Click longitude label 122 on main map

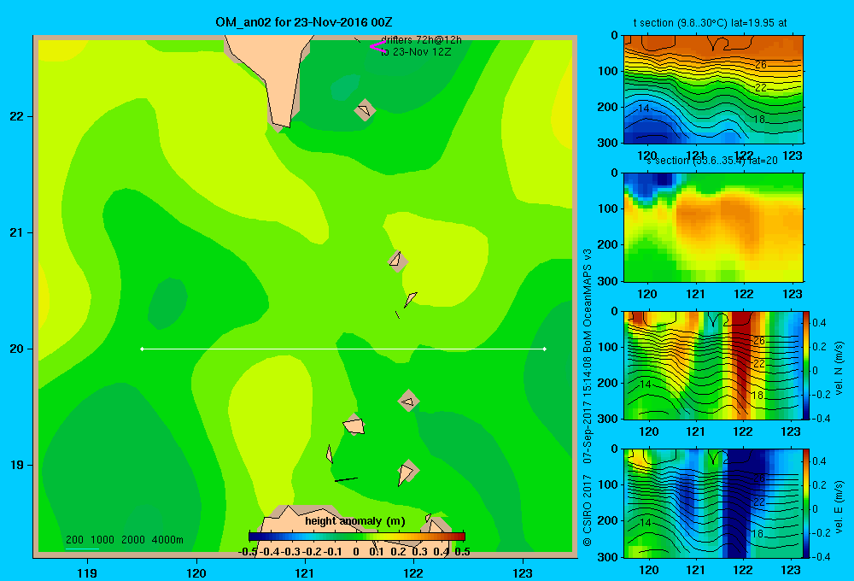[x=414, y=572]
